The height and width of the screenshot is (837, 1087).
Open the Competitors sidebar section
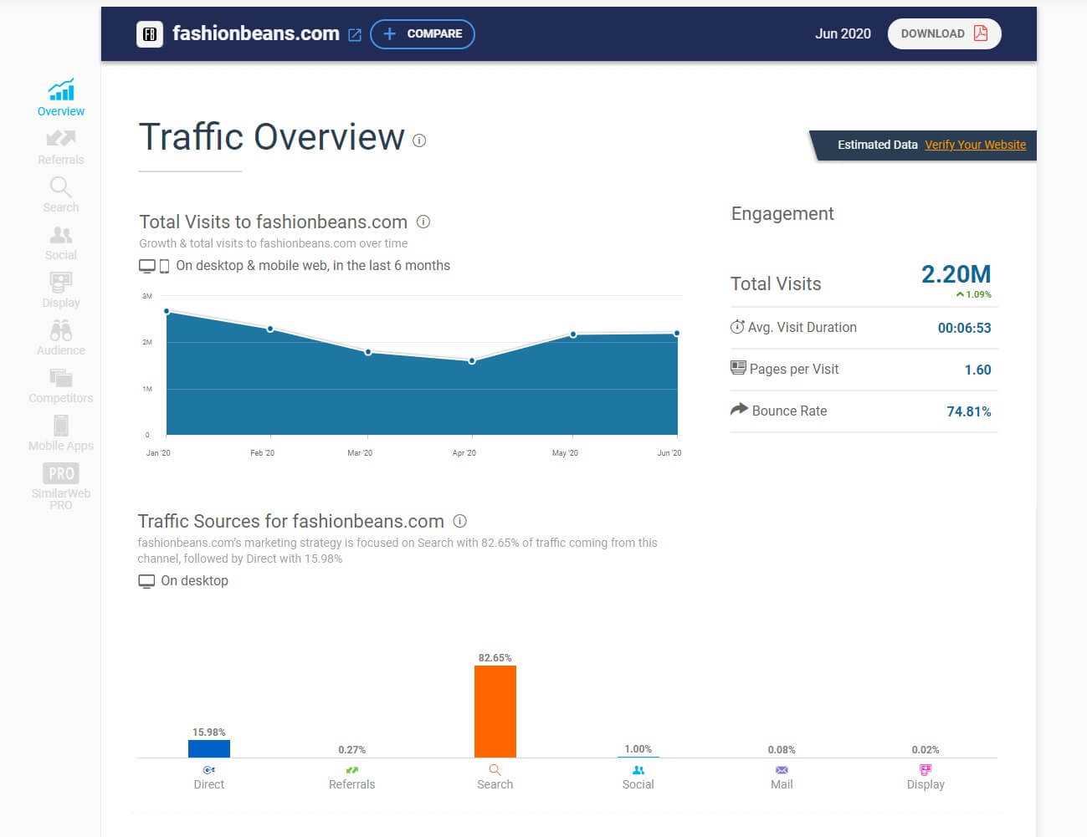[x=61, y=385]
